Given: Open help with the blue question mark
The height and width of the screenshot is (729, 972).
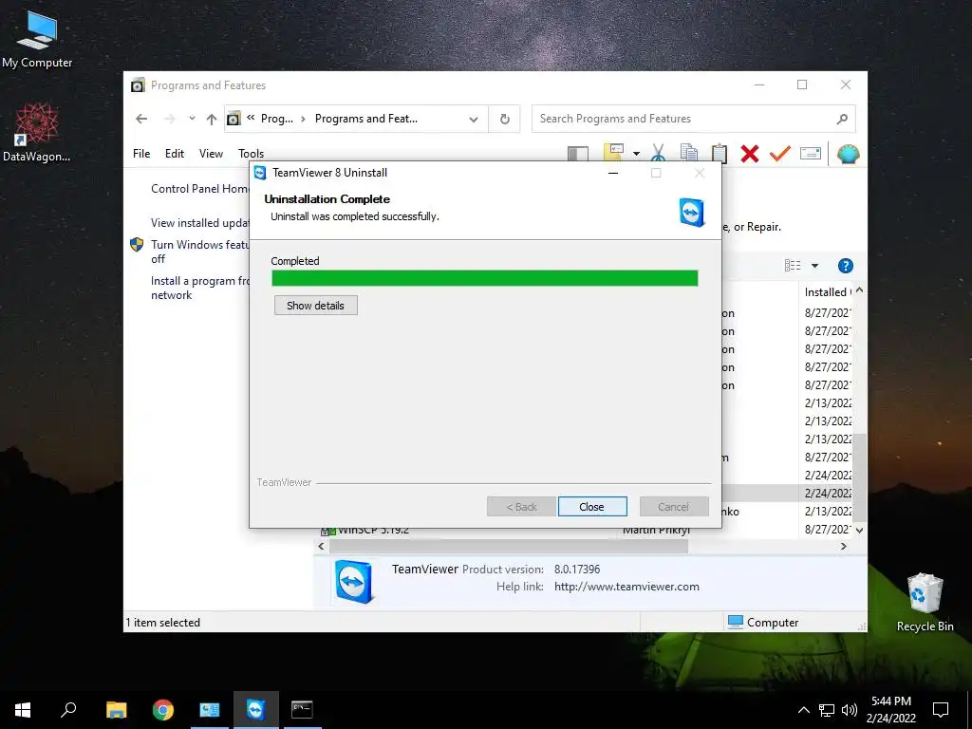Looking at the screenshot, I should [x=846, y=266].
